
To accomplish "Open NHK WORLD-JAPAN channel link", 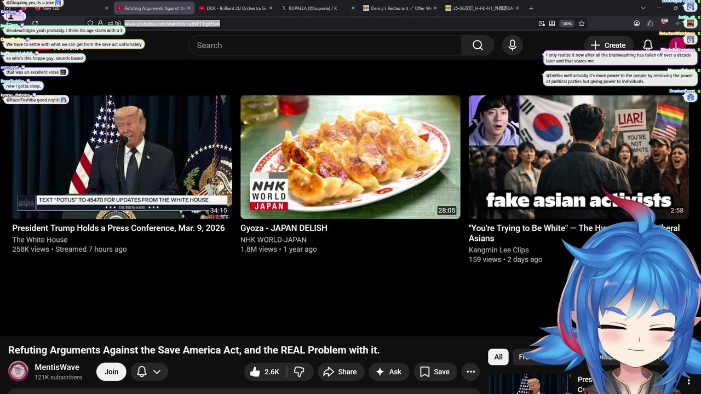I will click(x=273, y=240).
